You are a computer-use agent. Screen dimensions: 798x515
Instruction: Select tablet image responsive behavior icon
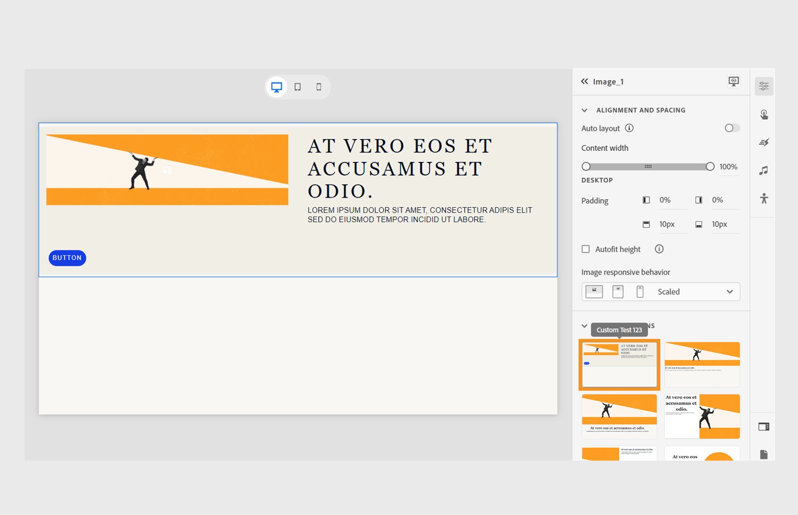(x=618, y=292)
